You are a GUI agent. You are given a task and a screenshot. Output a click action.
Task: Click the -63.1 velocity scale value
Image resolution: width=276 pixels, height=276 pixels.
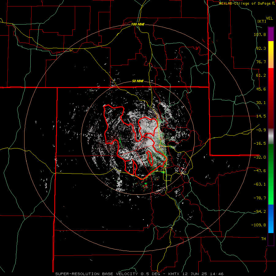260,184
